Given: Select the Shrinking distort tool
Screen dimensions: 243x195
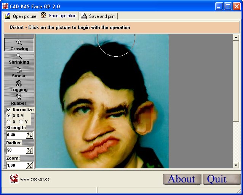Looking at the screenshot, I should coord(19,59).
